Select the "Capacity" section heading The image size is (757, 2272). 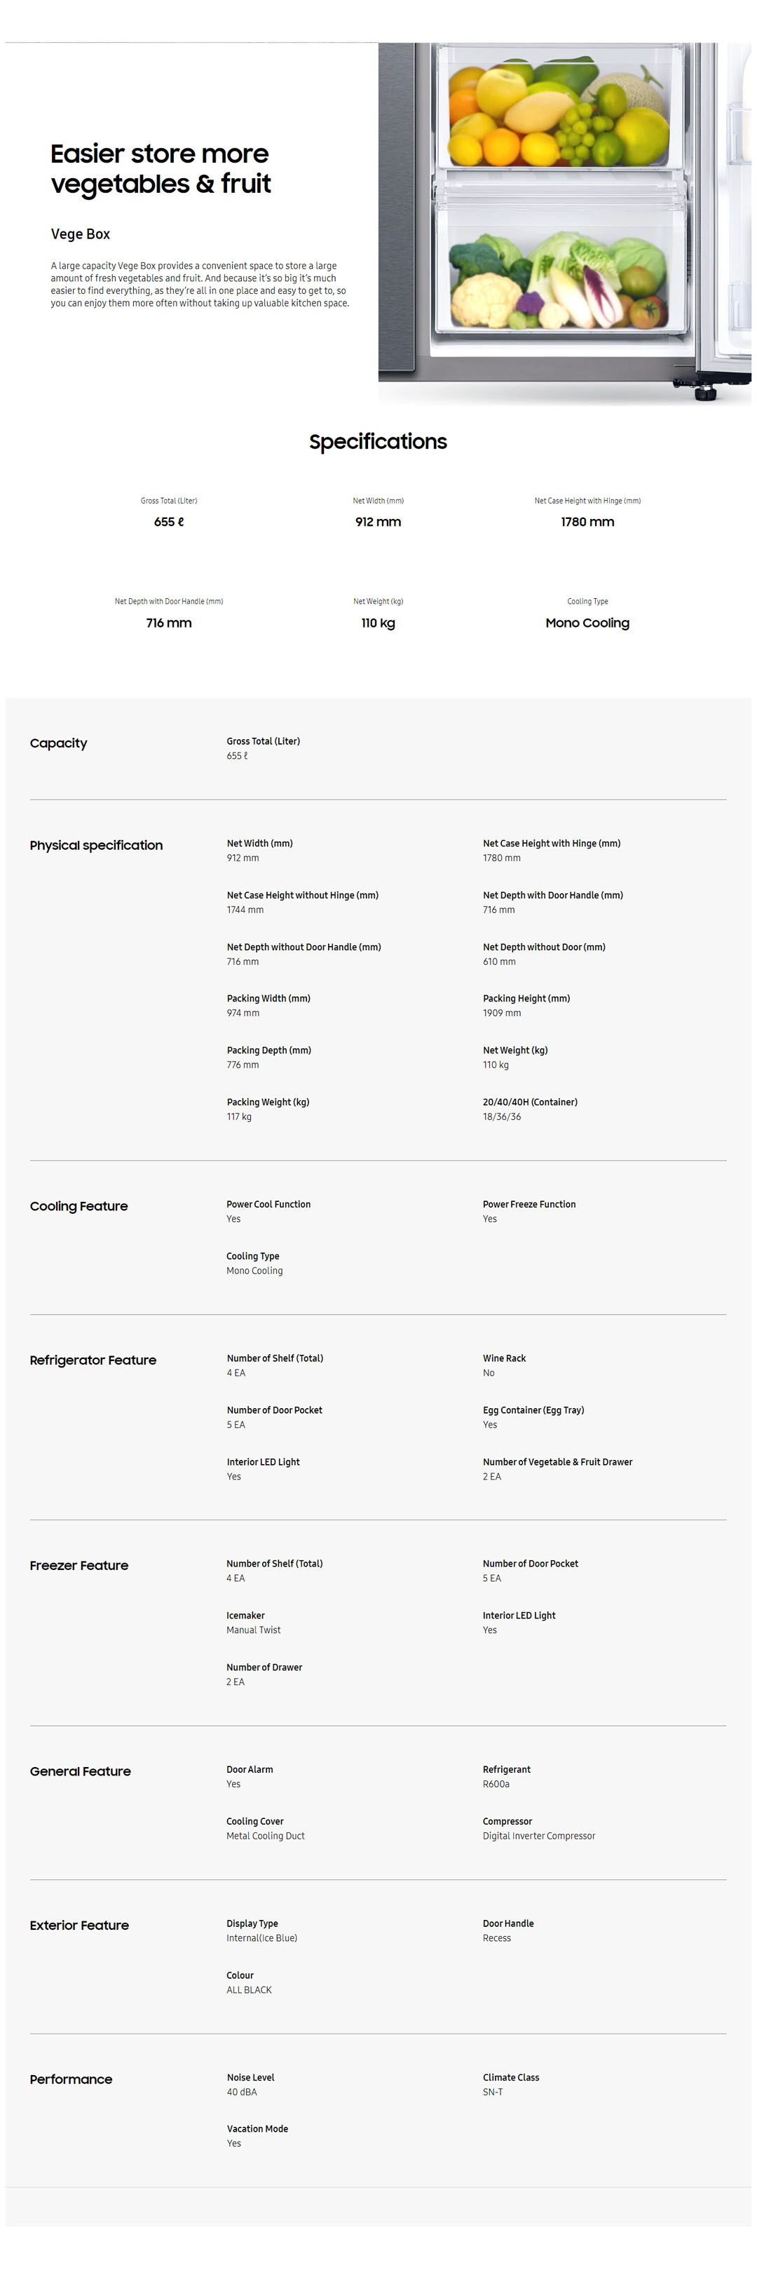[x=58, y=743]
